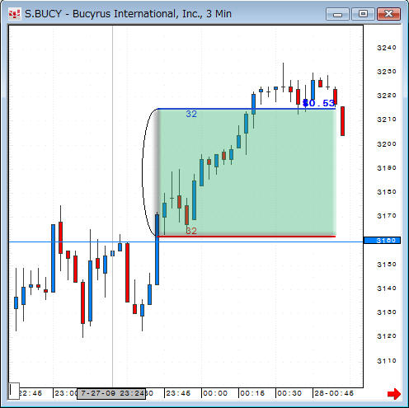Click the last red candlestick on the chart
The width and height of the screenshot is (409, 408).
click(342, 121)
